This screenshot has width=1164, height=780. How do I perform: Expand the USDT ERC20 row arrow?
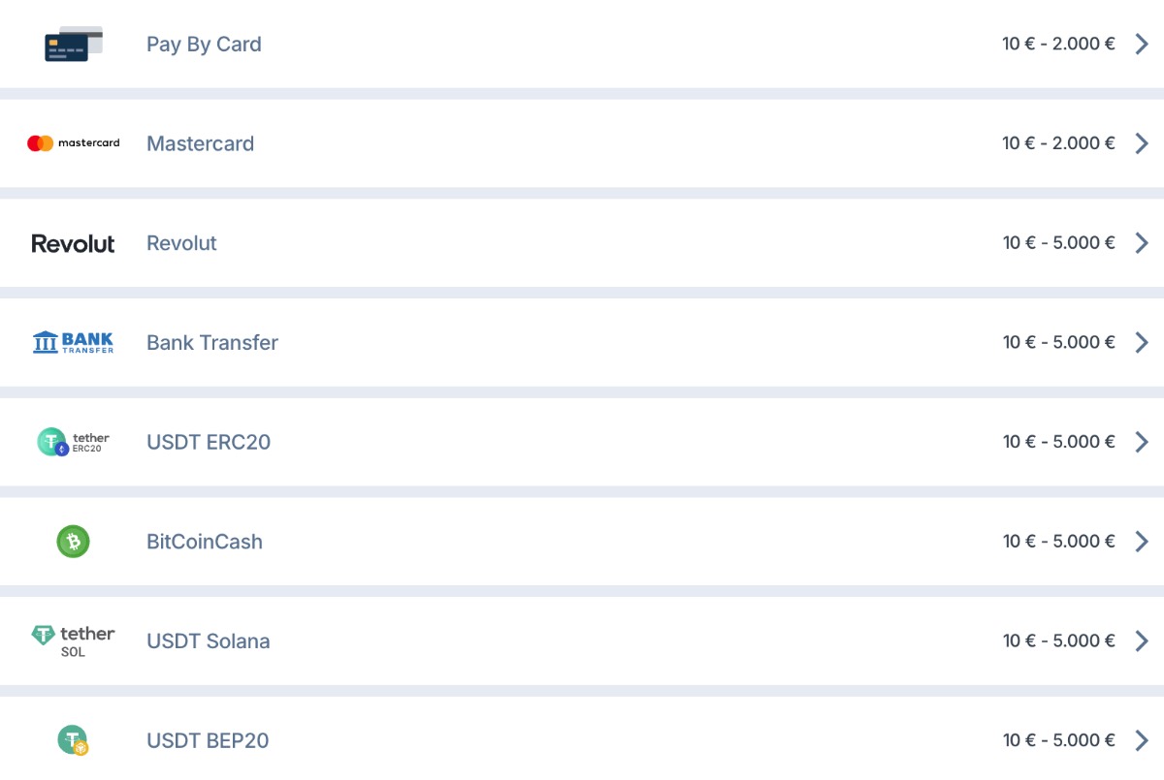tap(1142, 442)
